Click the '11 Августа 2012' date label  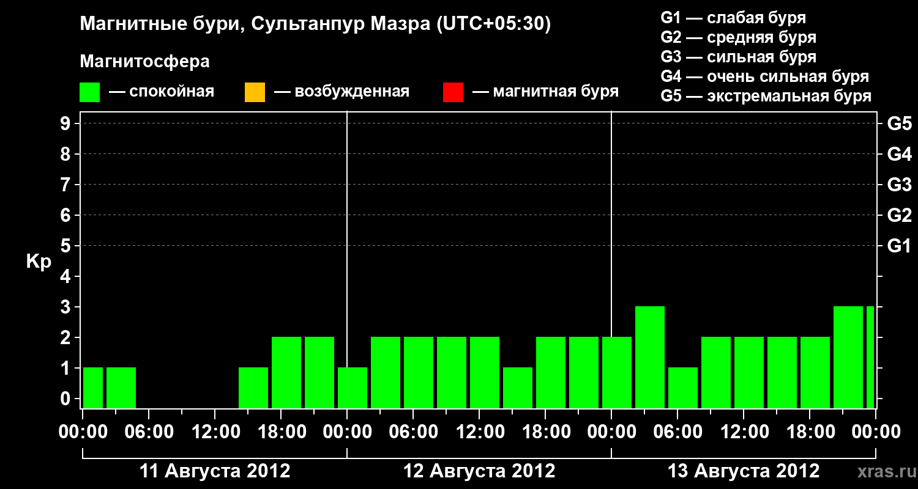pos(215,471)
